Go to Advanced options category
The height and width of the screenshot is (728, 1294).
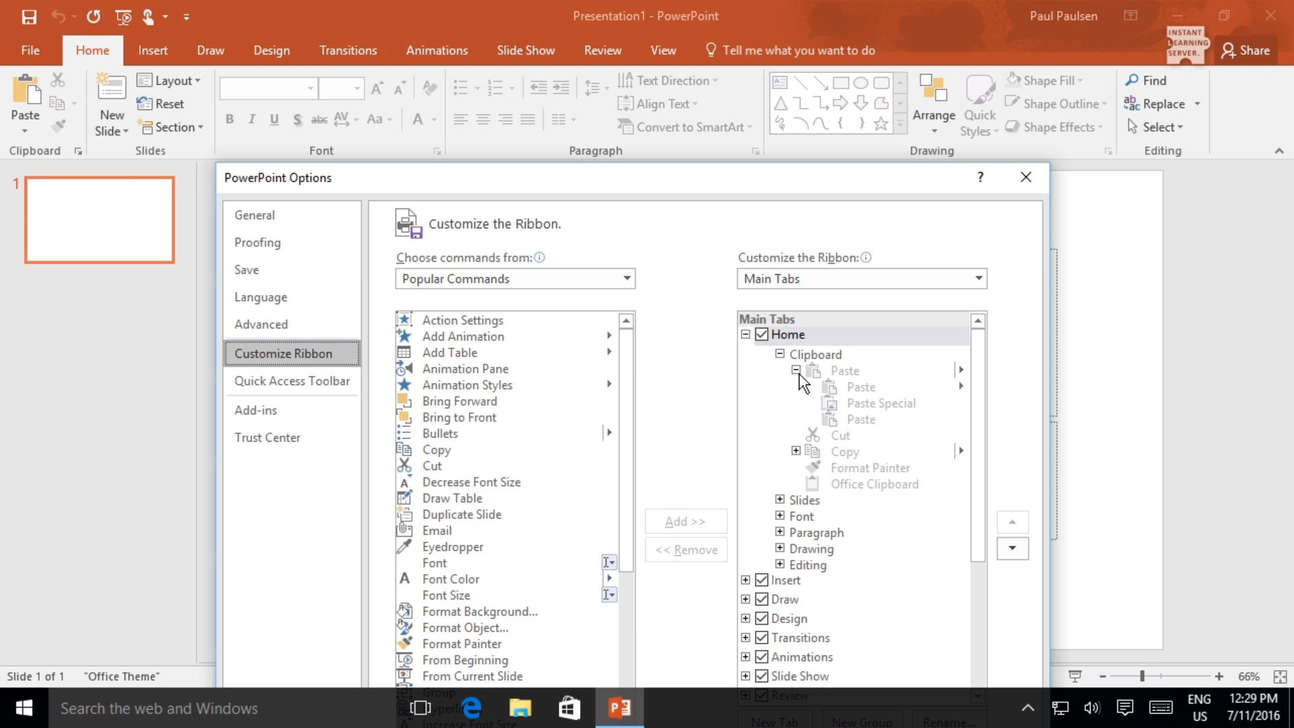[x=292, y=324]
